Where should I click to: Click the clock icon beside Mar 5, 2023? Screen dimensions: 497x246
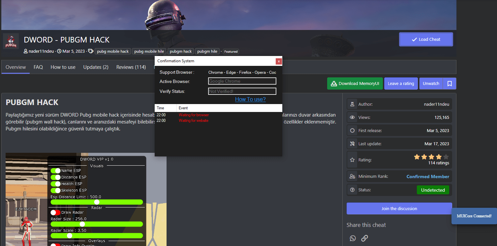(59, 51)
